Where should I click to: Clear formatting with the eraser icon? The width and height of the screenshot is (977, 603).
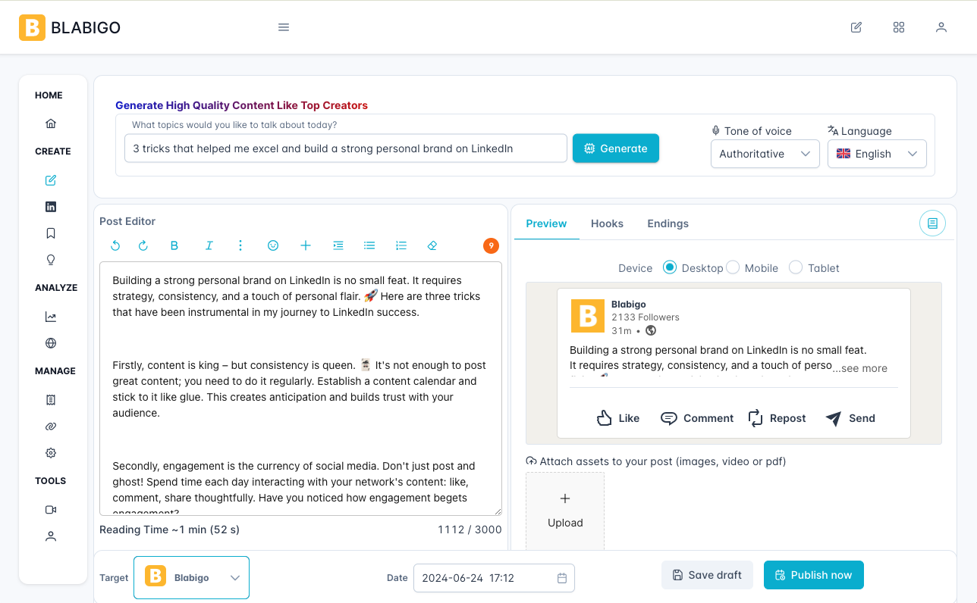[x=432, y=245]
